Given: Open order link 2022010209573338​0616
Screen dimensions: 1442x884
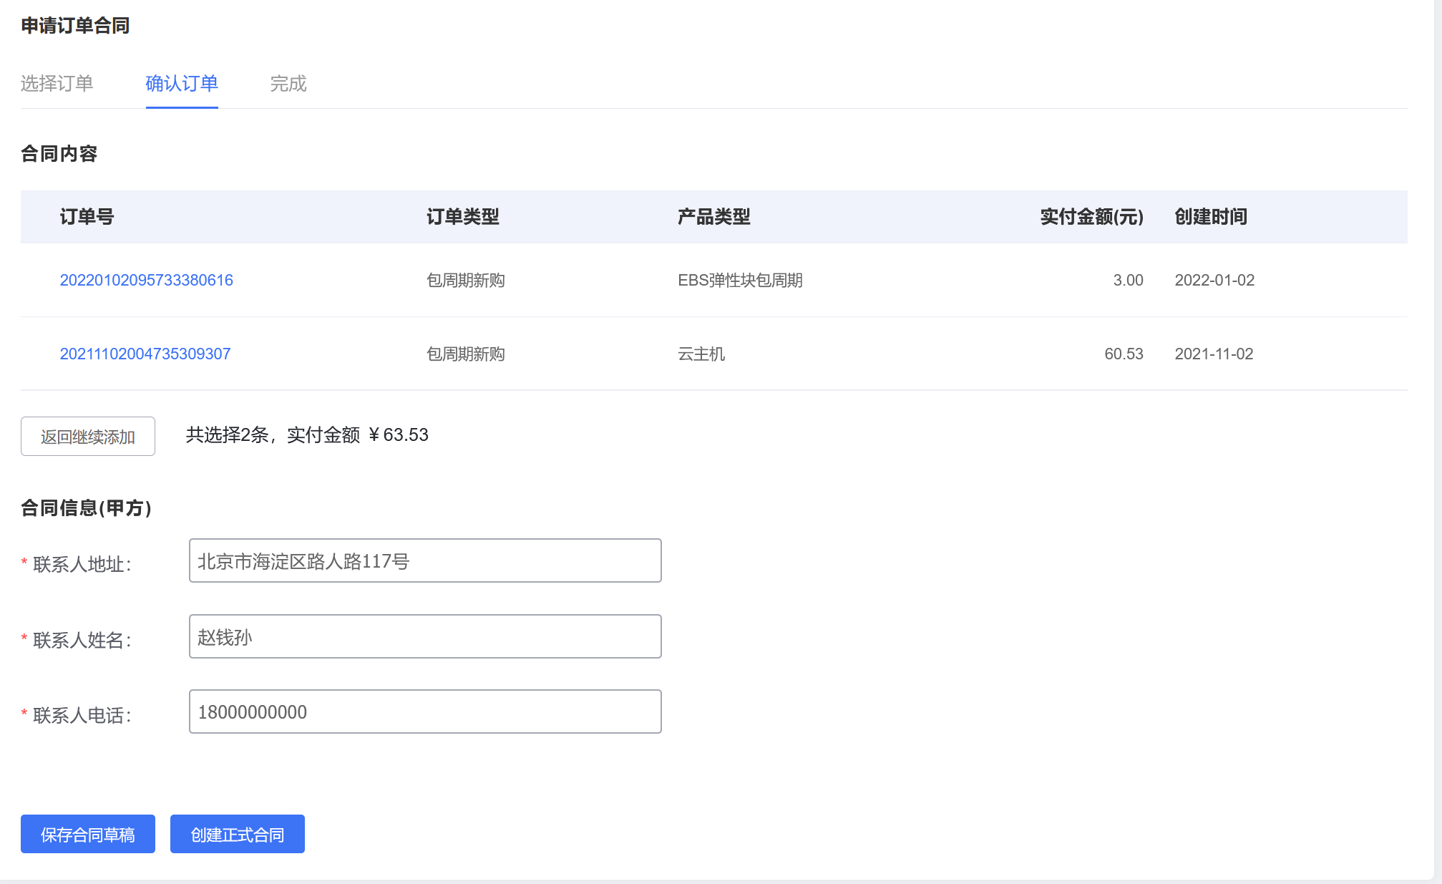Looking at the screenshot, I should tap(146, 280).
